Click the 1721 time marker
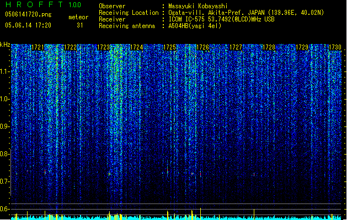This screenshot has width=347, height=220. [38, 47]
